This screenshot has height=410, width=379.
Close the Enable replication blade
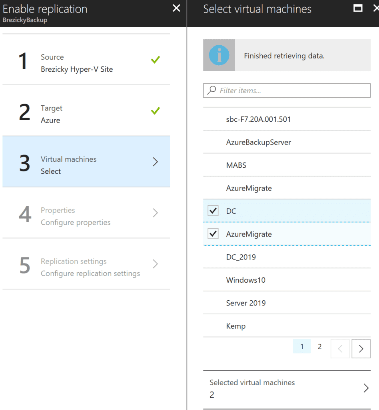coord(176,8)
